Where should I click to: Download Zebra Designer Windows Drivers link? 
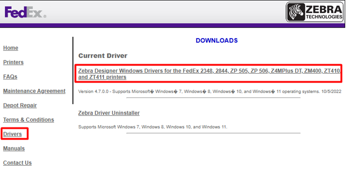(x=209, y=74)
